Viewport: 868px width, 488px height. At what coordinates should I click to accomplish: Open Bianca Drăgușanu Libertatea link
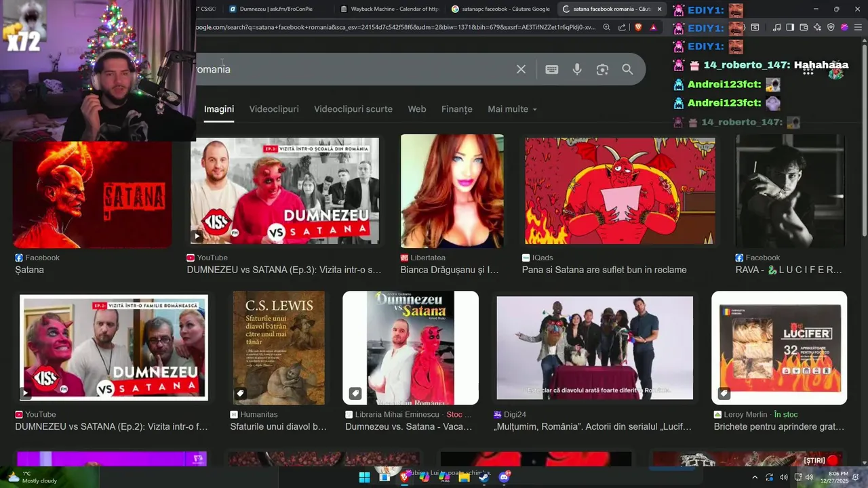[x=450, y=270]
